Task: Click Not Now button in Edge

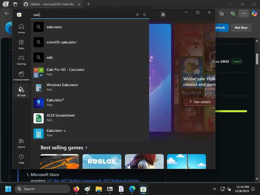Action: [x=241, y=28]
